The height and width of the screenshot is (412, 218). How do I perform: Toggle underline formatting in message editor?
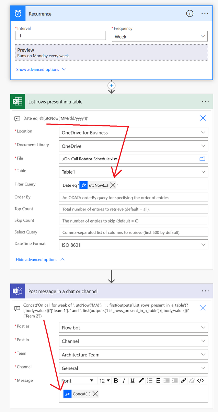pyautogui.click(x=132, y=380)
